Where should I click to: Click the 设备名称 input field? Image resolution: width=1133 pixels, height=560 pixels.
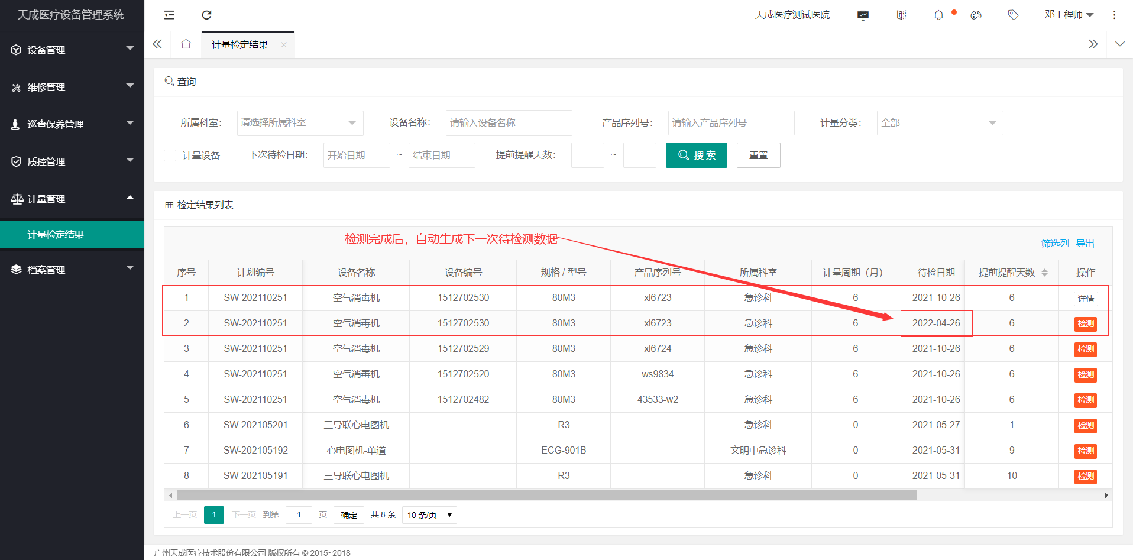[x=509, y=123]
